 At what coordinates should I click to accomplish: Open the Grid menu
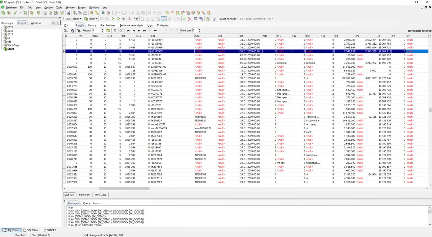point(30,7)
